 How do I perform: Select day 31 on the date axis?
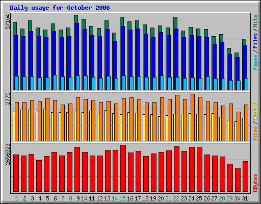pyautogui.click(x=245, y=198)
